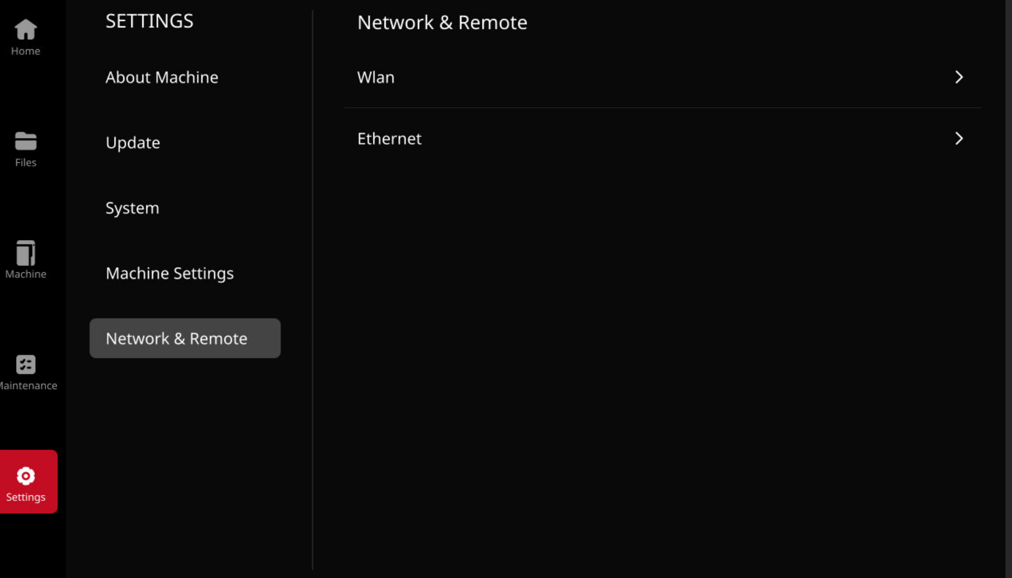
Task: Click the Settings text label under gear
Action: (25, 497)
